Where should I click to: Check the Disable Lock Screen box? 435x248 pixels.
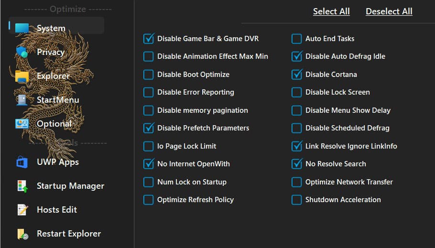coord(296,92)
